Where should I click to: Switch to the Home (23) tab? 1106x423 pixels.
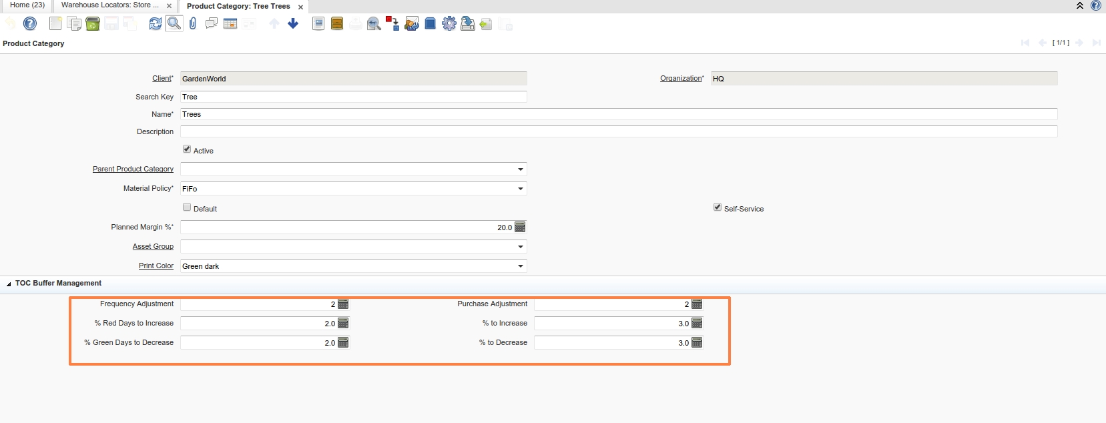click(27, 5)
